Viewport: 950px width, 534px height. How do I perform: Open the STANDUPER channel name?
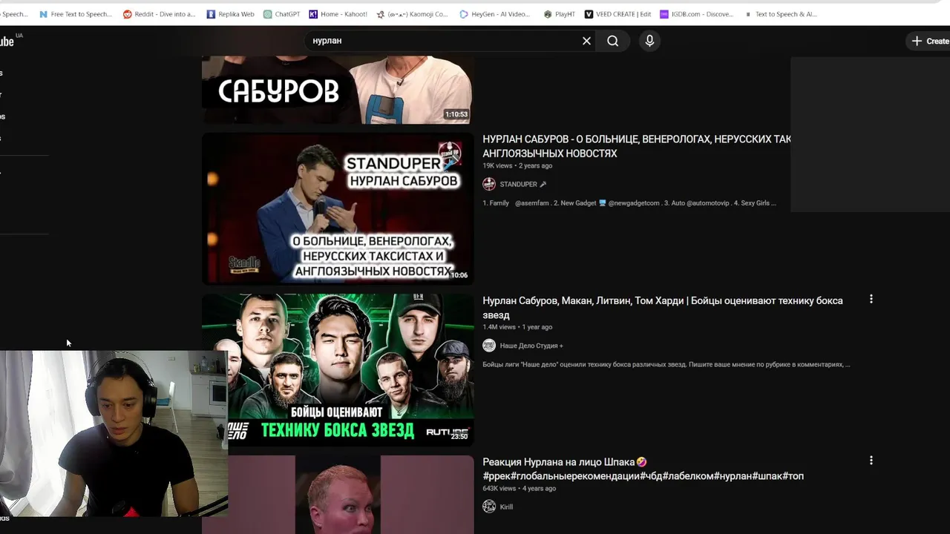(x=519, y=185)
